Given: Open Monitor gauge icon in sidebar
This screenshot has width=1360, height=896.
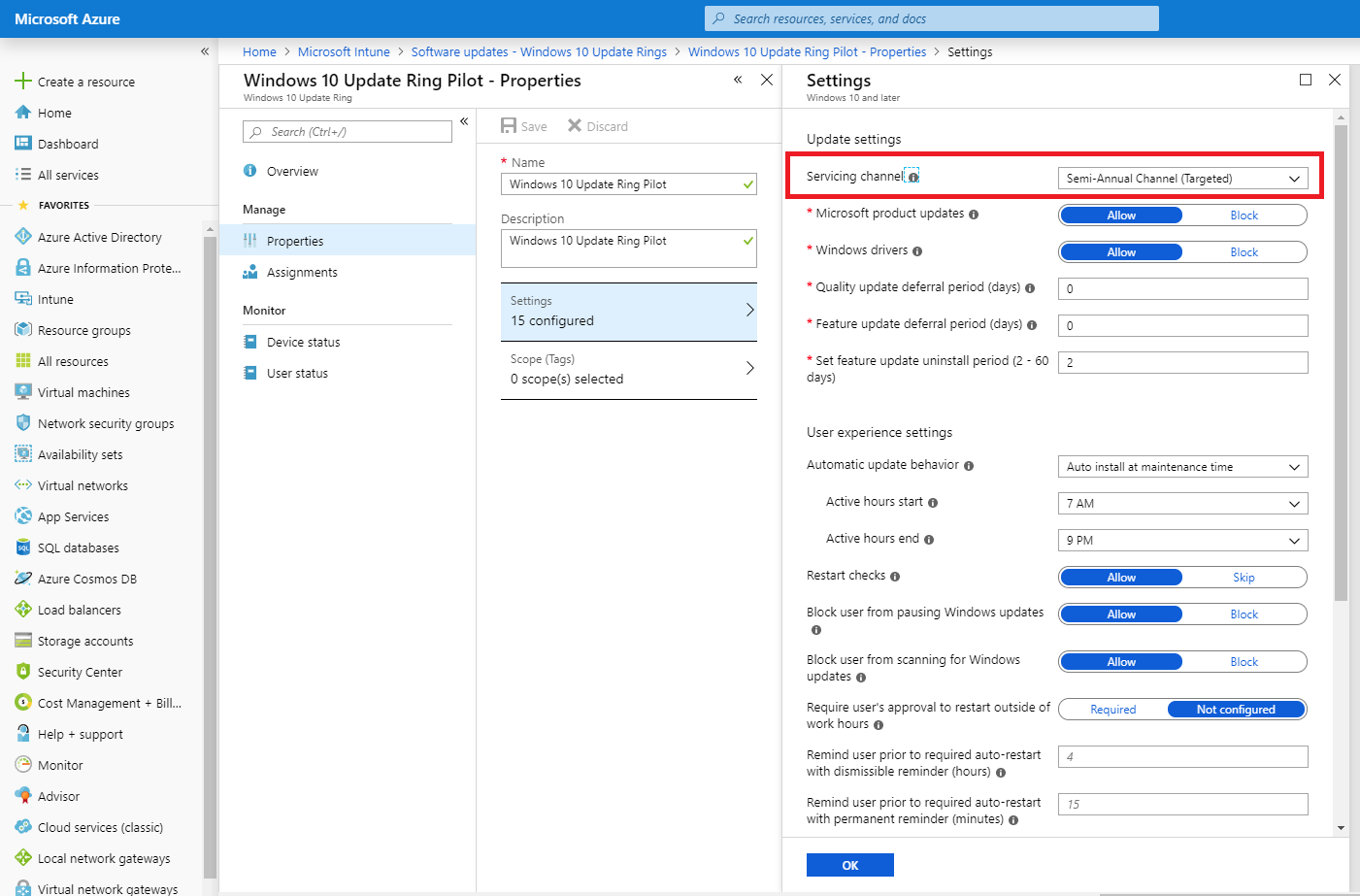Looking at the screenshot, I should click(23, 765).
